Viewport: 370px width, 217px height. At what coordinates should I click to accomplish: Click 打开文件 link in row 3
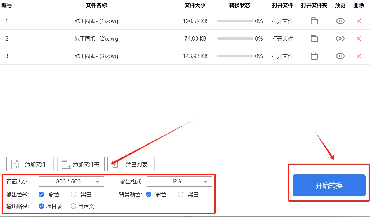(282, 56)
